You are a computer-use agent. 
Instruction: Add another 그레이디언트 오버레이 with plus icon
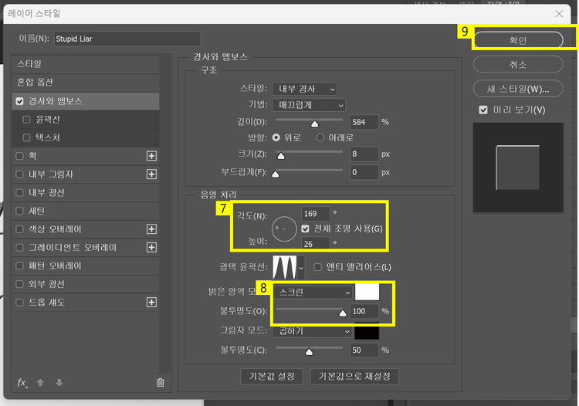tap(151, 247)
